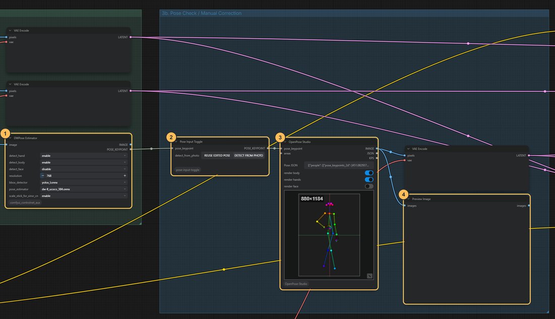Click the IMAGE output port on OpenPose Studio

click(376, 149)
